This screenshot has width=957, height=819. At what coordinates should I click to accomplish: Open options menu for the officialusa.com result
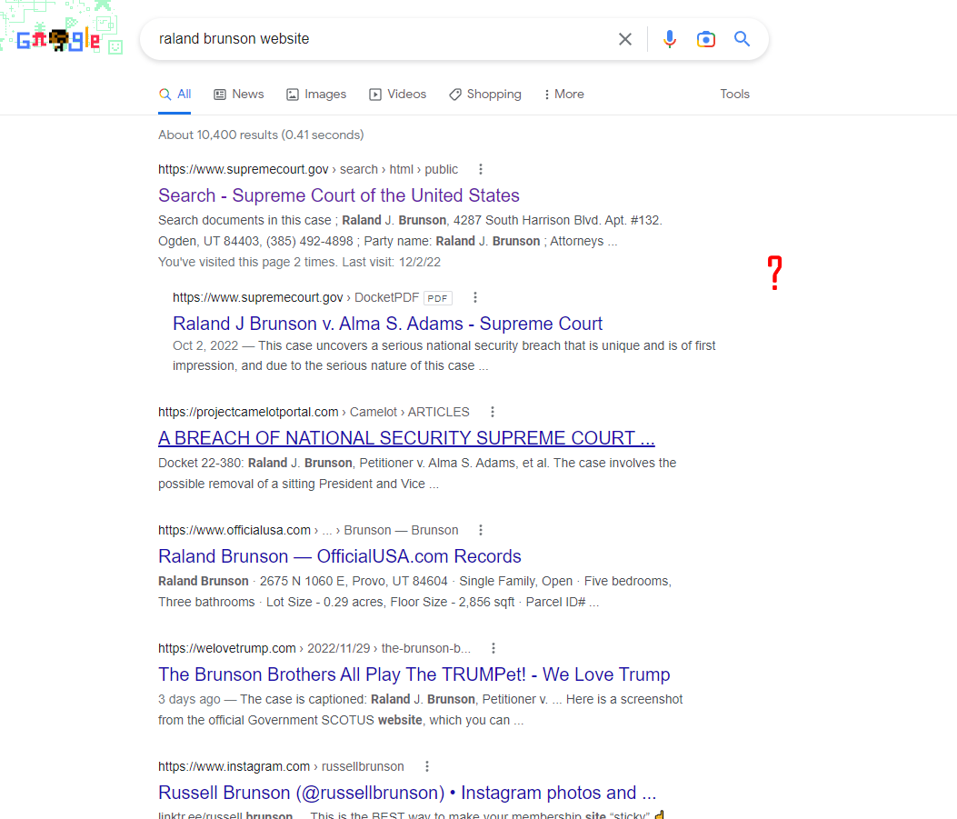point(481,530)
